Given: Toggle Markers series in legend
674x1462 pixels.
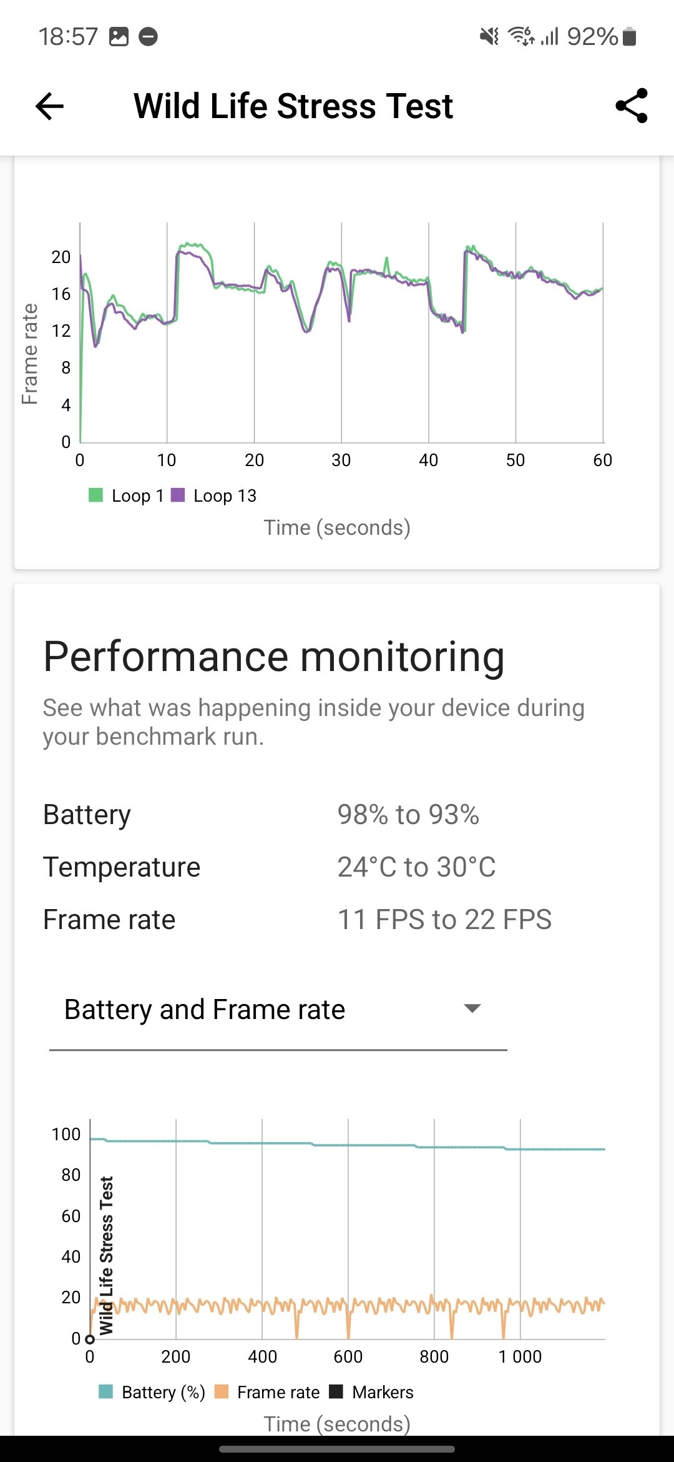Looking at the screenshot, I should click(x=371, y=1392).
